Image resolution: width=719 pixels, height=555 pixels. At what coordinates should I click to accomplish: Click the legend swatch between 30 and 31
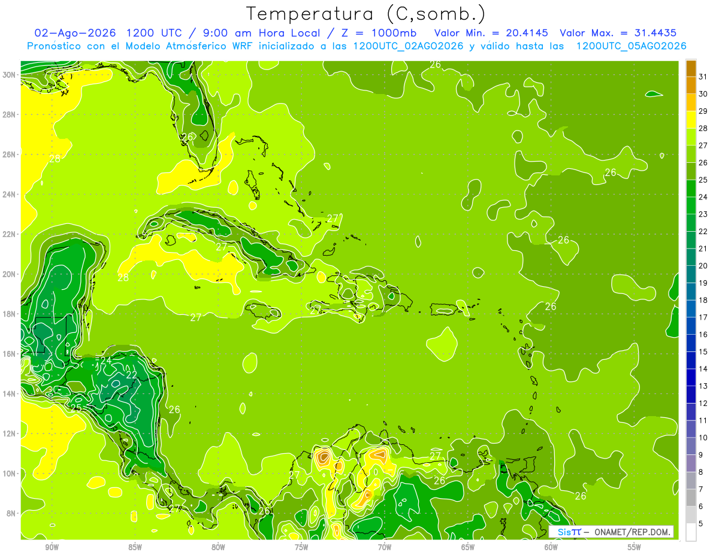coord(691,85)
